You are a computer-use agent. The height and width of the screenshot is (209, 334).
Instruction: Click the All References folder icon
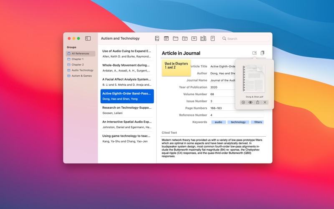[69, 54]
